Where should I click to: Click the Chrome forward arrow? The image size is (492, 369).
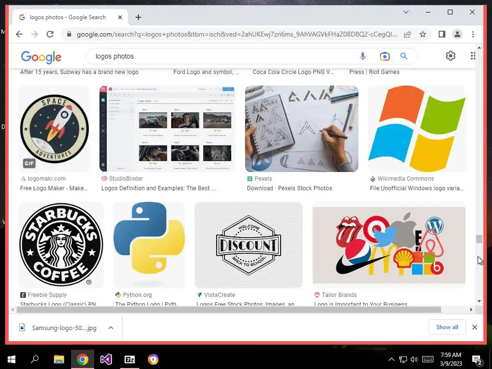(x=35, y=34)
